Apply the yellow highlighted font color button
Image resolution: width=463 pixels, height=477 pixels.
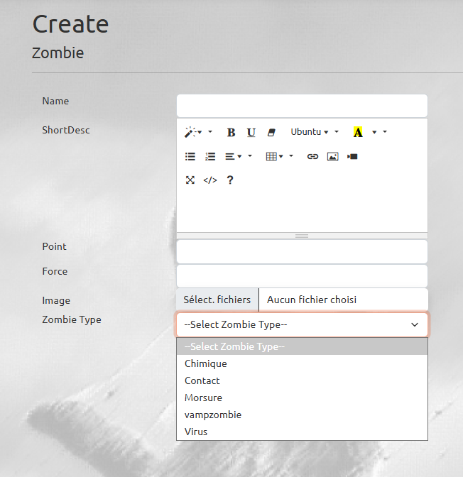pyautogui.click(x=358, y=132)
